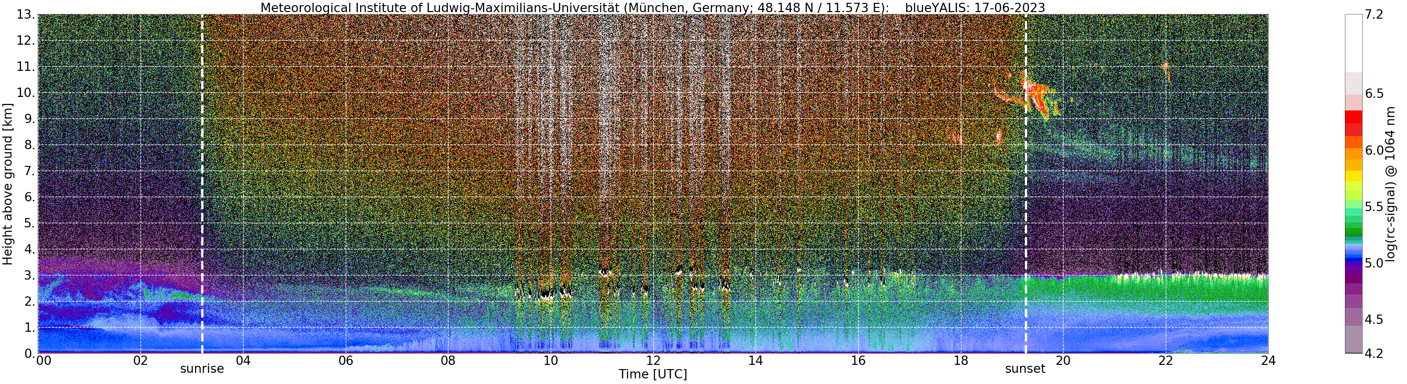Click the small red cloud spot near 22 UTC at 11 km
This screenshot has width=1407, height=384.
click(1166, 66)
